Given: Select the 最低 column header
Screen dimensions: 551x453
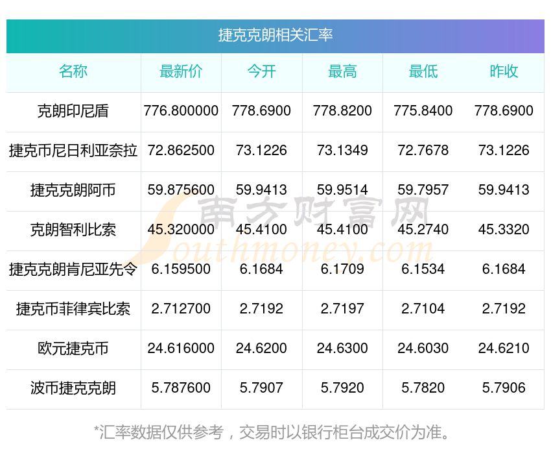Looking at the screenshot, I should click(x=423, y=72).
